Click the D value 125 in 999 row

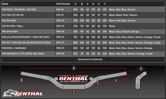tap(93, 54)
